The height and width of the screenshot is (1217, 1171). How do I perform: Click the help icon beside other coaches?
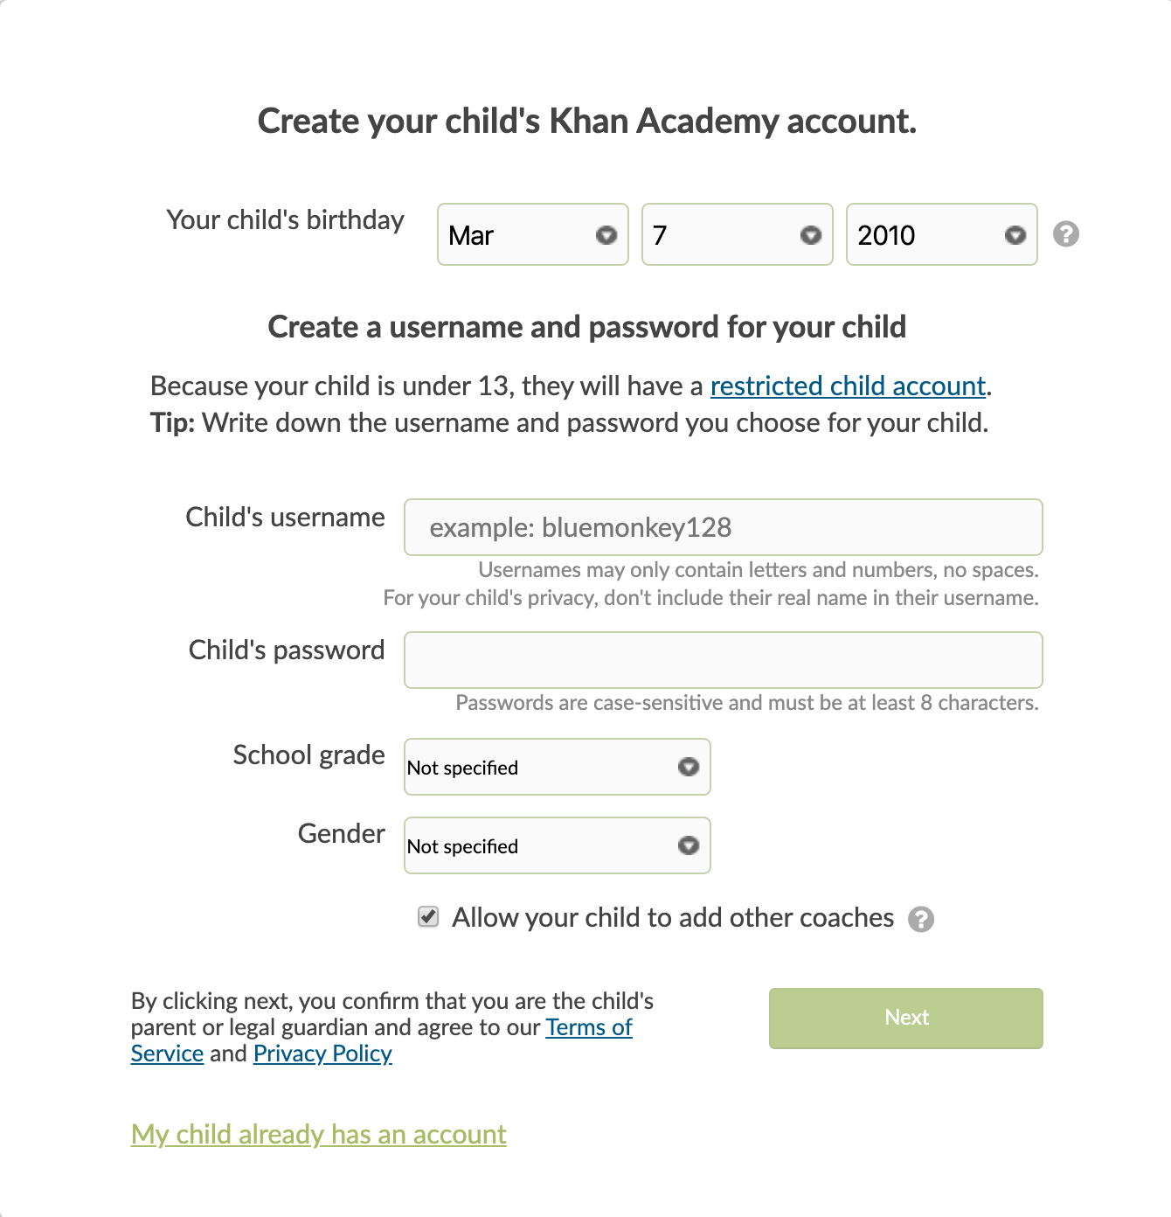pyautogui.click(x=920, y=919)
